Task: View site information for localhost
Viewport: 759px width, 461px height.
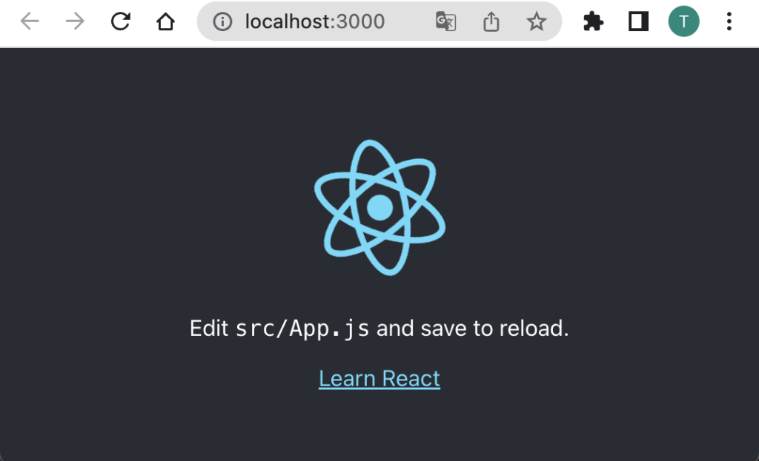Action: point(222,21)
